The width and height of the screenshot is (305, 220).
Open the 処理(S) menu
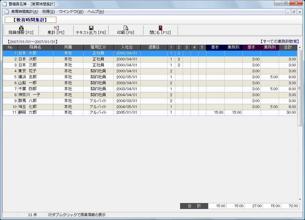click(49, 12)
